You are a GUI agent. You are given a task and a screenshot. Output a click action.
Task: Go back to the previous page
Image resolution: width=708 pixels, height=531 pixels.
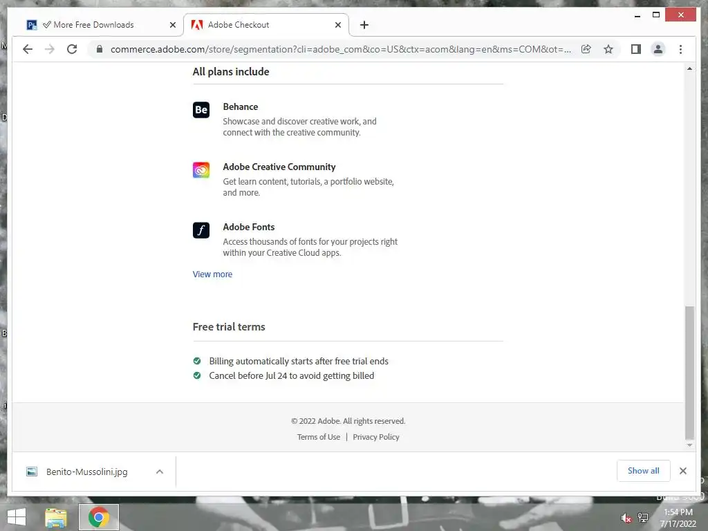click(28, 49)
